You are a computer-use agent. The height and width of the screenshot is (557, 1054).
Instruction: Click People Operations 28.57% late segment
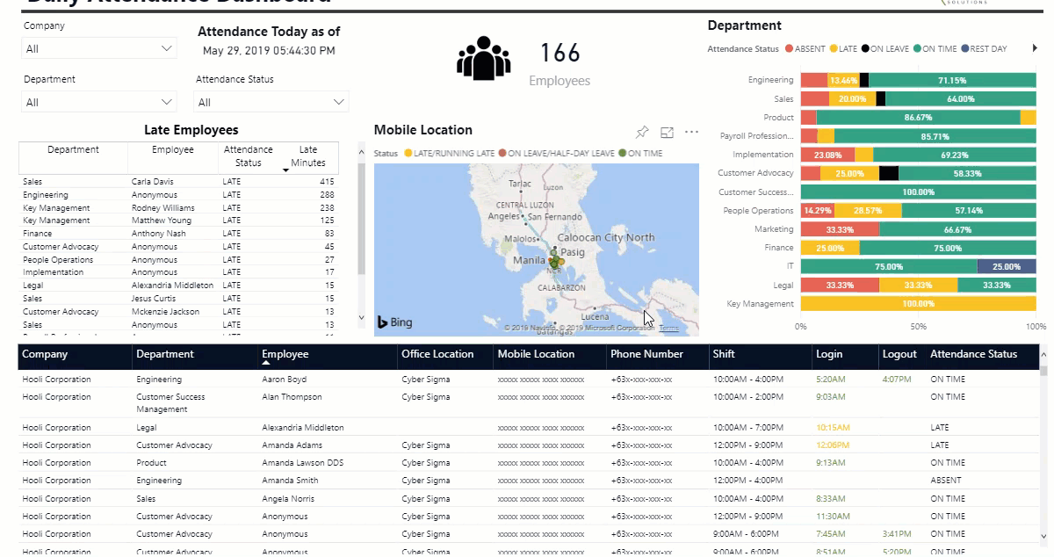point(868,211)
